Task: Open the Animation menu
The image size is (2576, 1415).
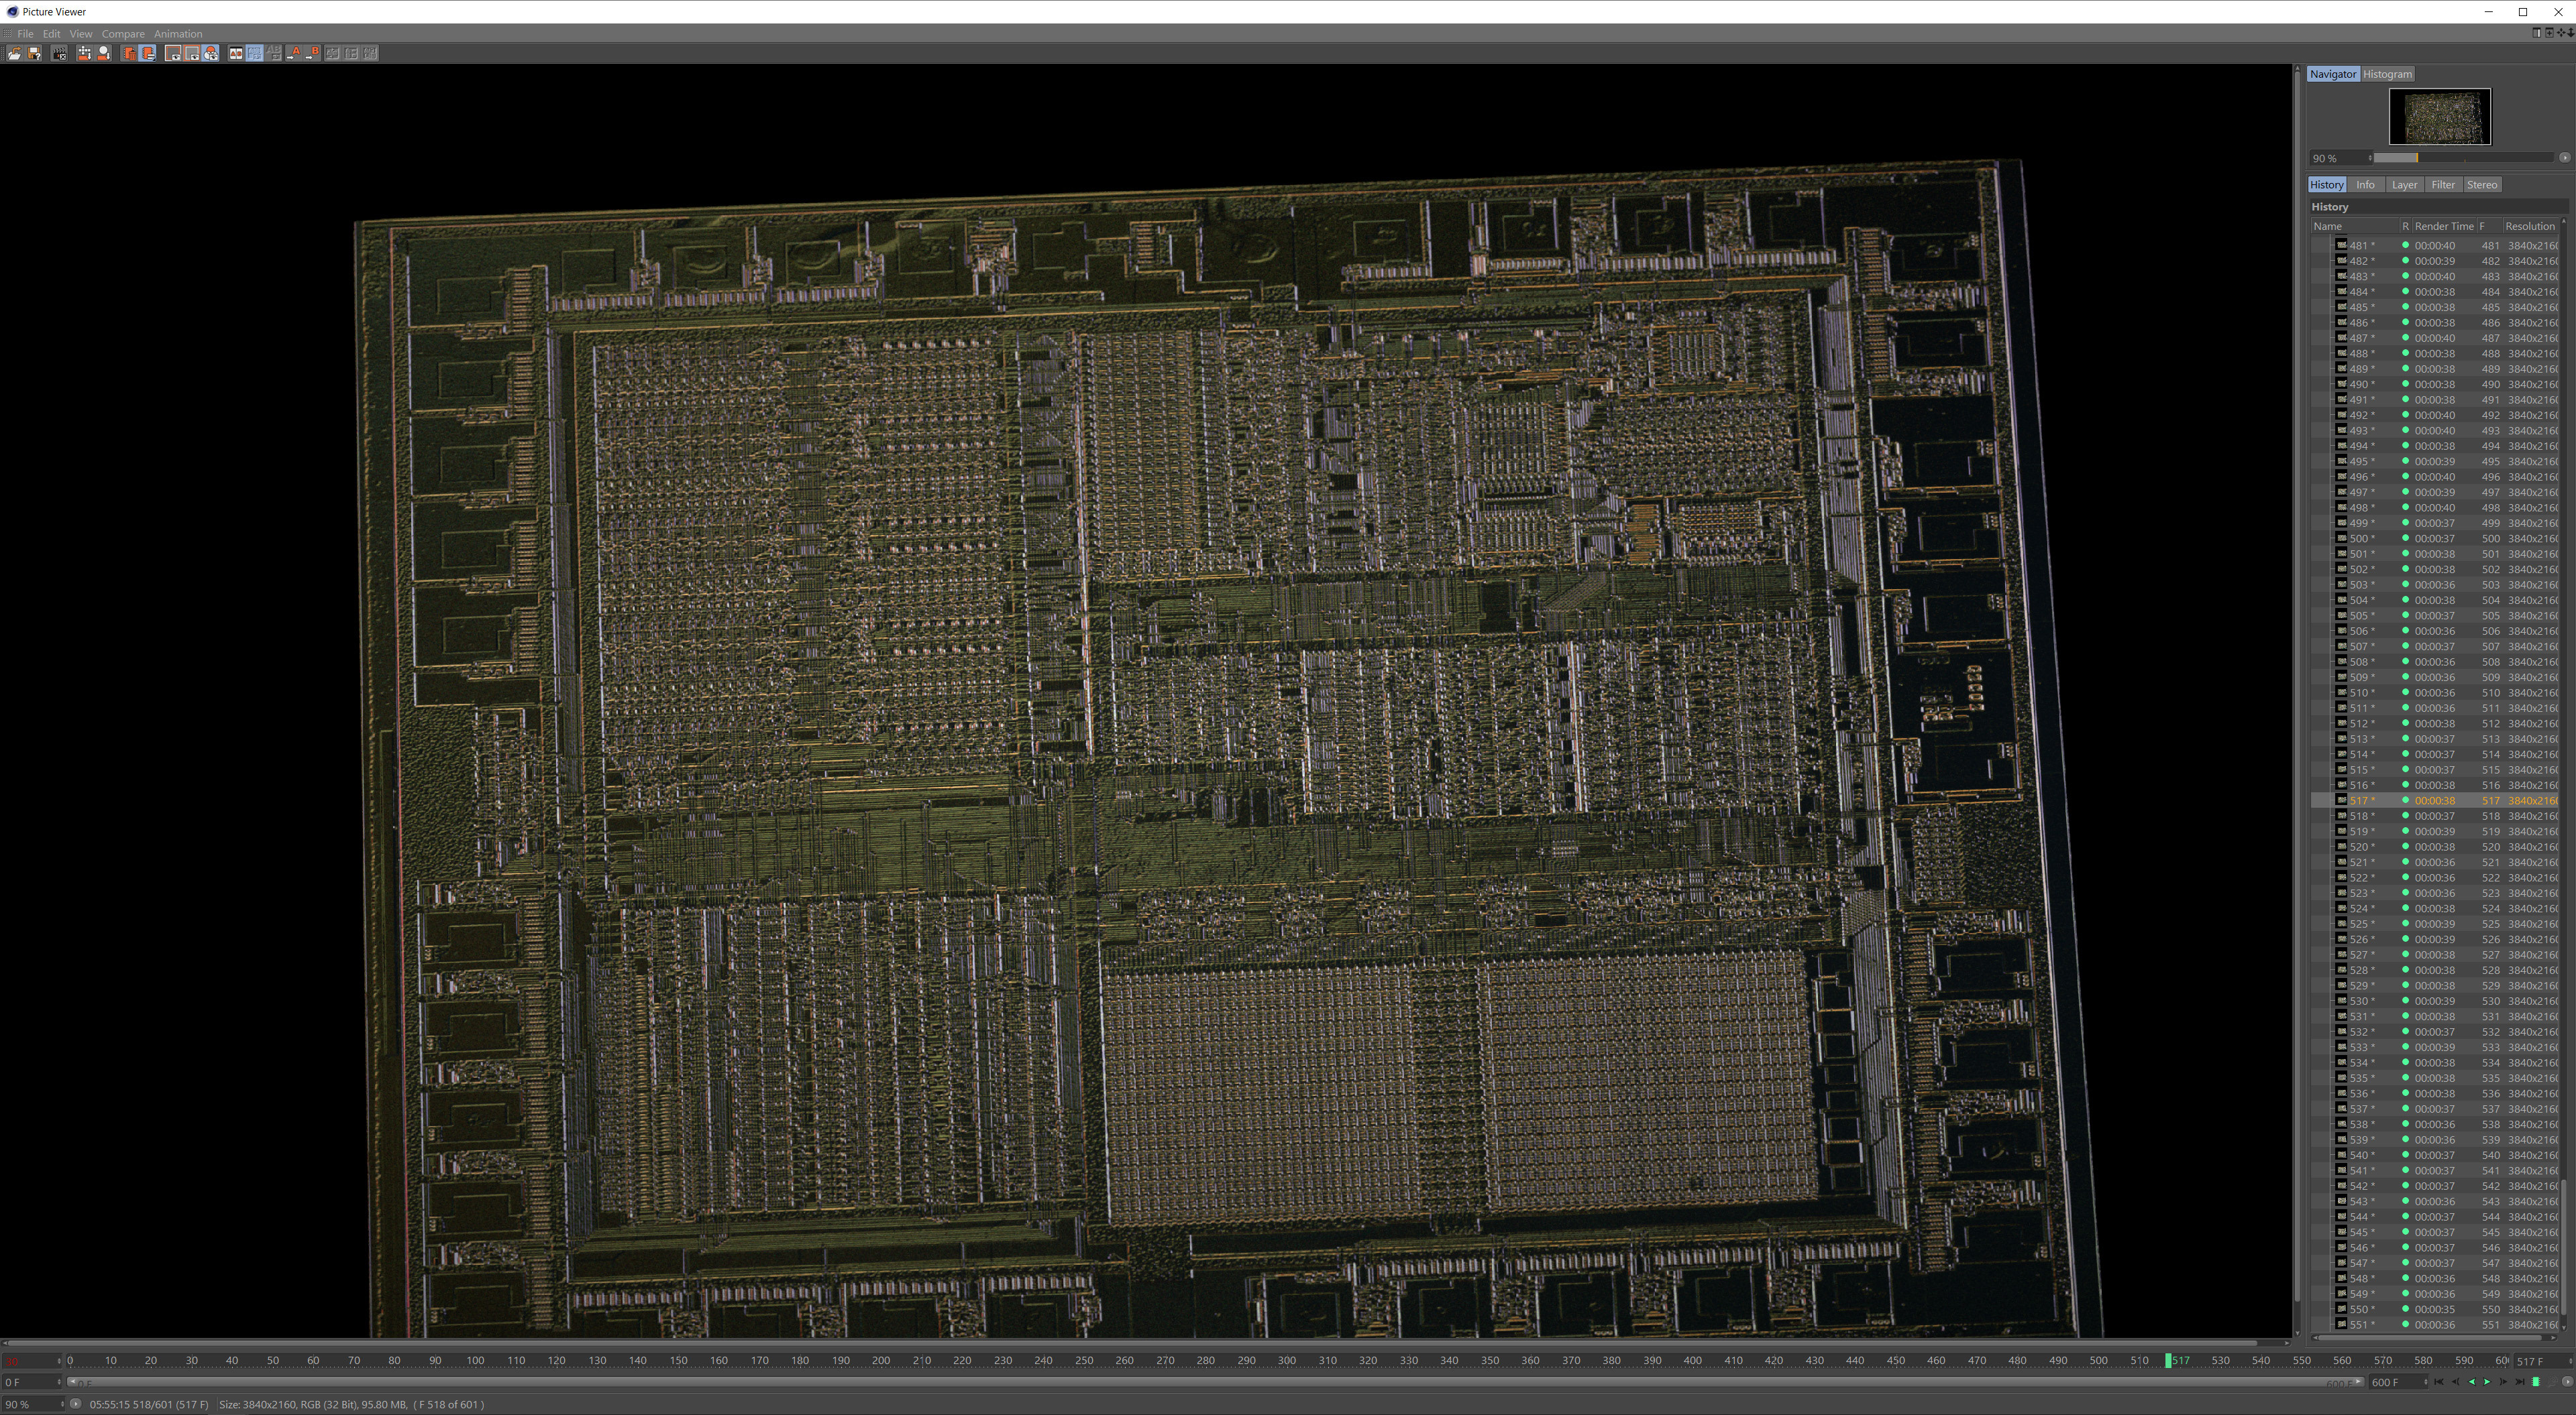Action: click(x=178, y=34)
